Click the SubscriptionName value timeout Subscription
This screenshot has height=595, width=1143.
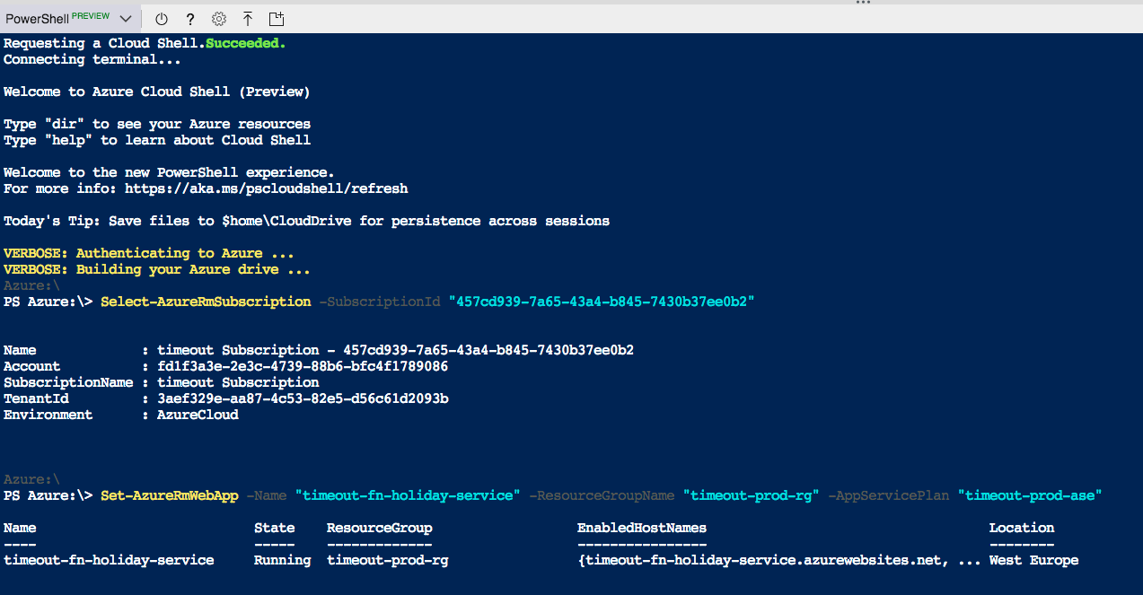238,382
